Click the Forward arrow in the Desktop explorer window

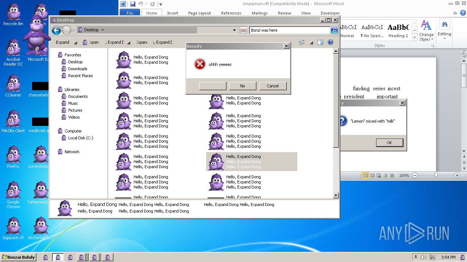point(66,30)
